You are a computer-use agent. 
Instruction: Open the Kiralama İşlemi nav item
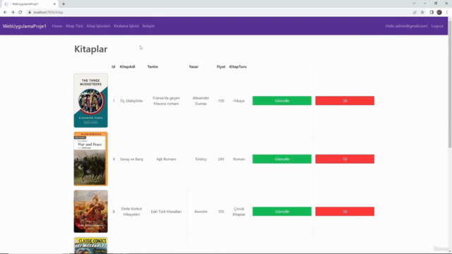pos(126,26)
